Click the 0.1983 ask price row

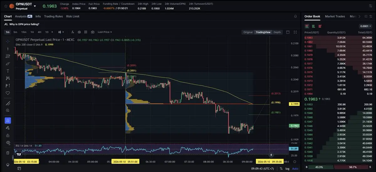pyautogui.click(x=338, y=38)
